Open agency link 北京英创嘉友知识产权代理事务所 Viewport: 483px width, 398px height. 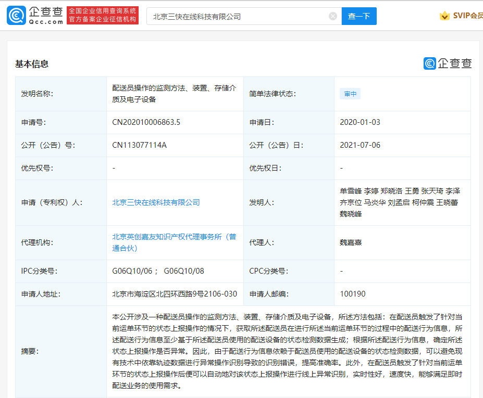175,242
